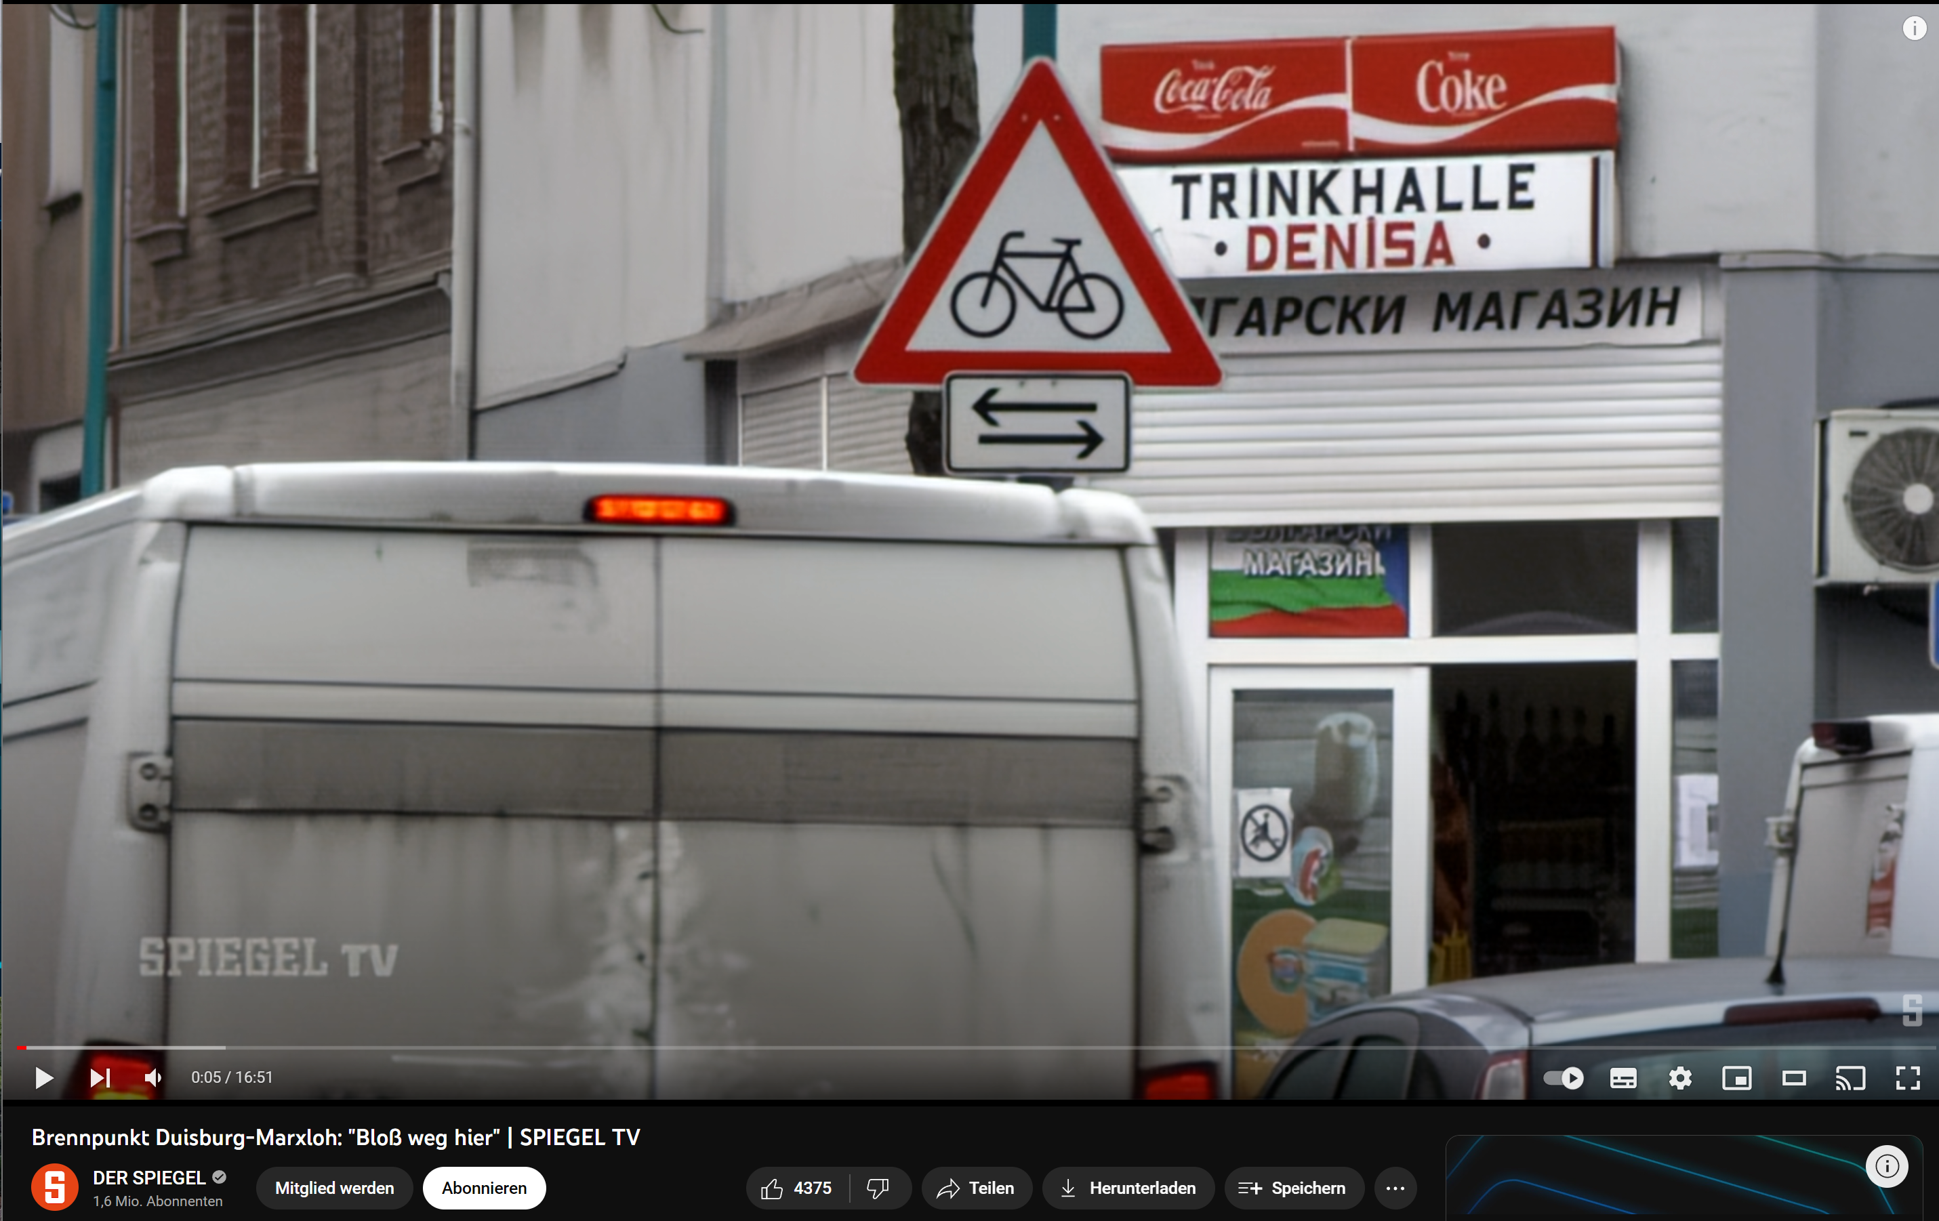
Task: Turn on subtitles captions
Action: point(1622,1078)
